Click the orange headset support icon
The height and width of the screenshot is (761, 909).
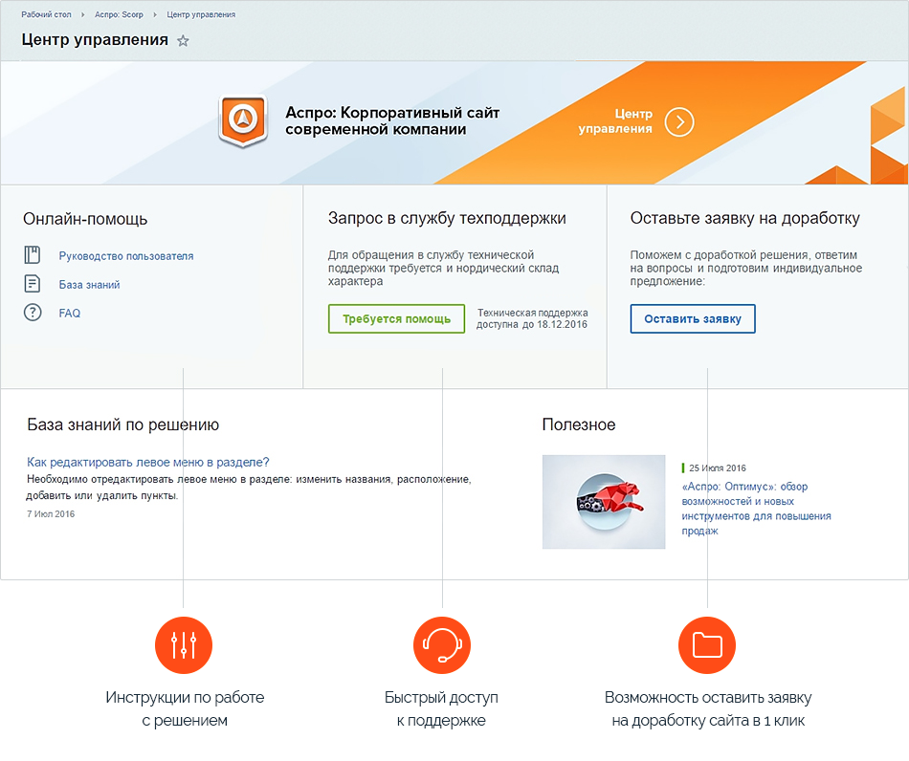[x=441, y=645]
